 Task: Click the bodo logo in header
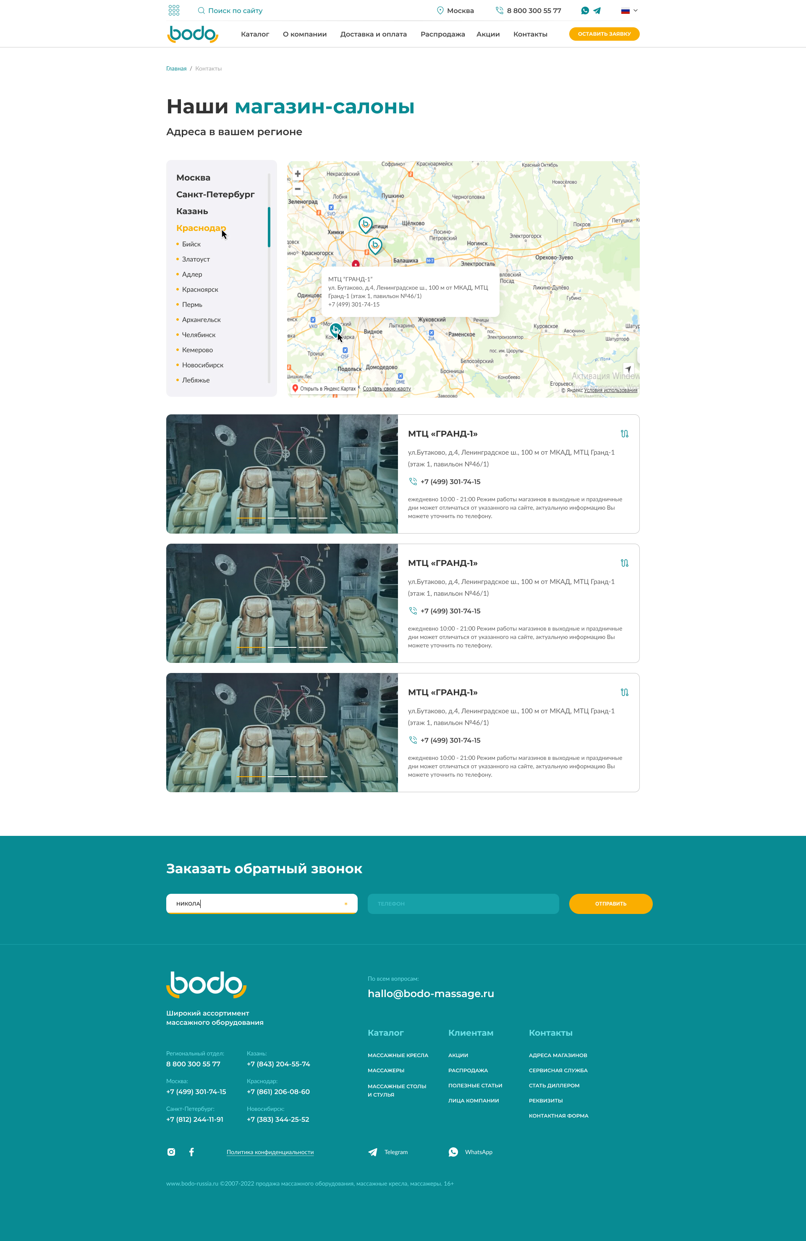(192, 34)
